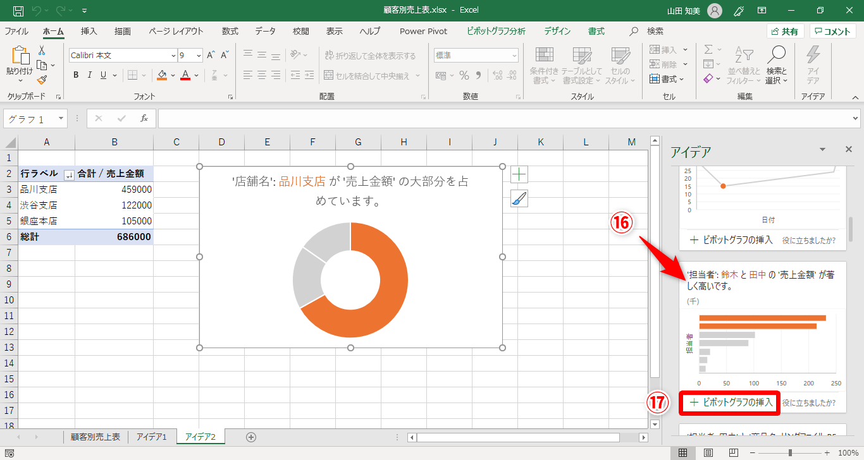This screenshot has width=864, height=460.
Task: Decrease font size with the smaller A icon
Action: point(225,55)
